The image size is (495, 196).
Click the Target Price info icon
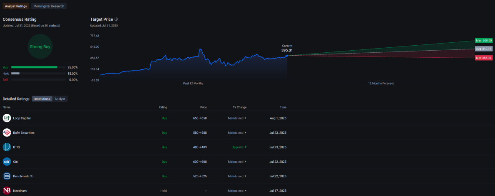click(x=116, y=19)
